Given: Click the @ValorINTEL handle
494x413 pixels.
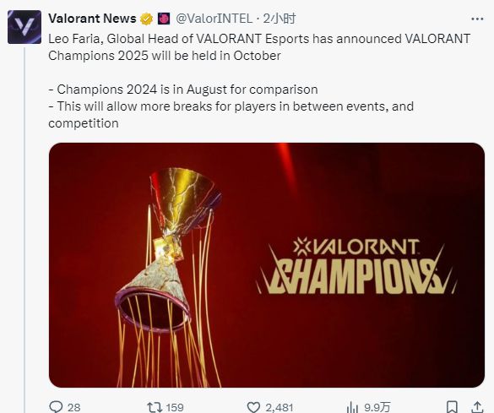Looking at the screenshot, I should [214, 19].
